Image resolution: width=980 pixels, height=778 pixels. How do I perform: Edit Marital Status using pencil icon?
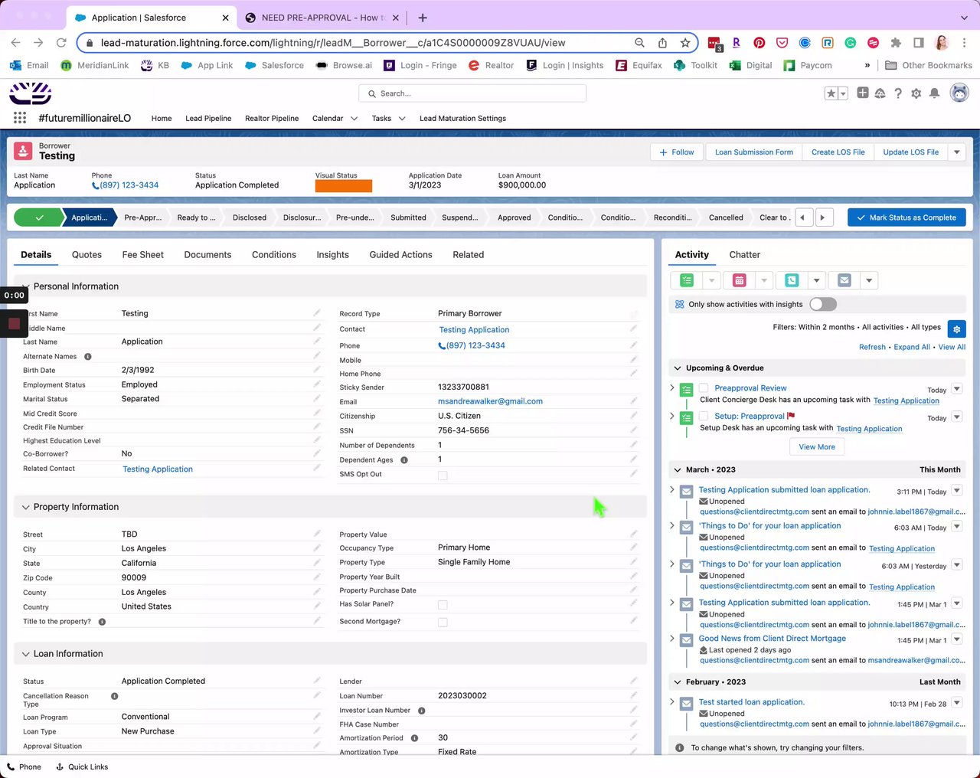(317, 398)
